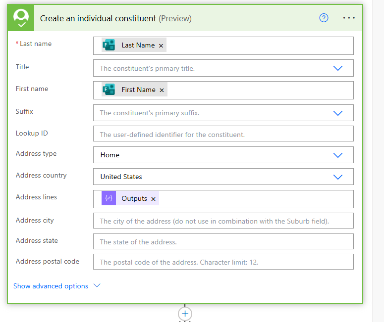The height and width of the screenshot is (322, 384).
Task: Open the help question mark icon
Action: pos(324,18)
